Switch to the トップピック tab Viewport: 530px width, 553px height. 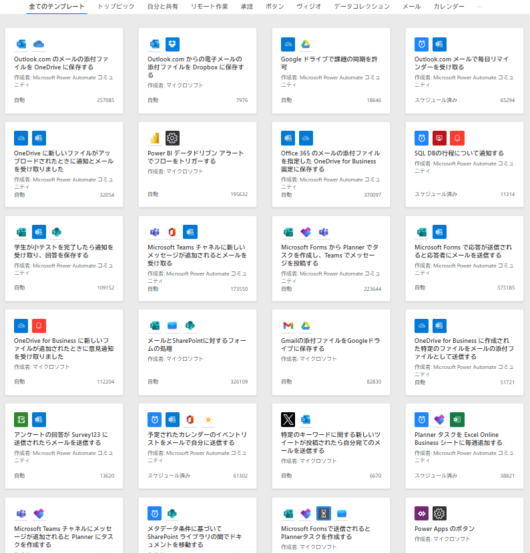click(x=116, y=7)
